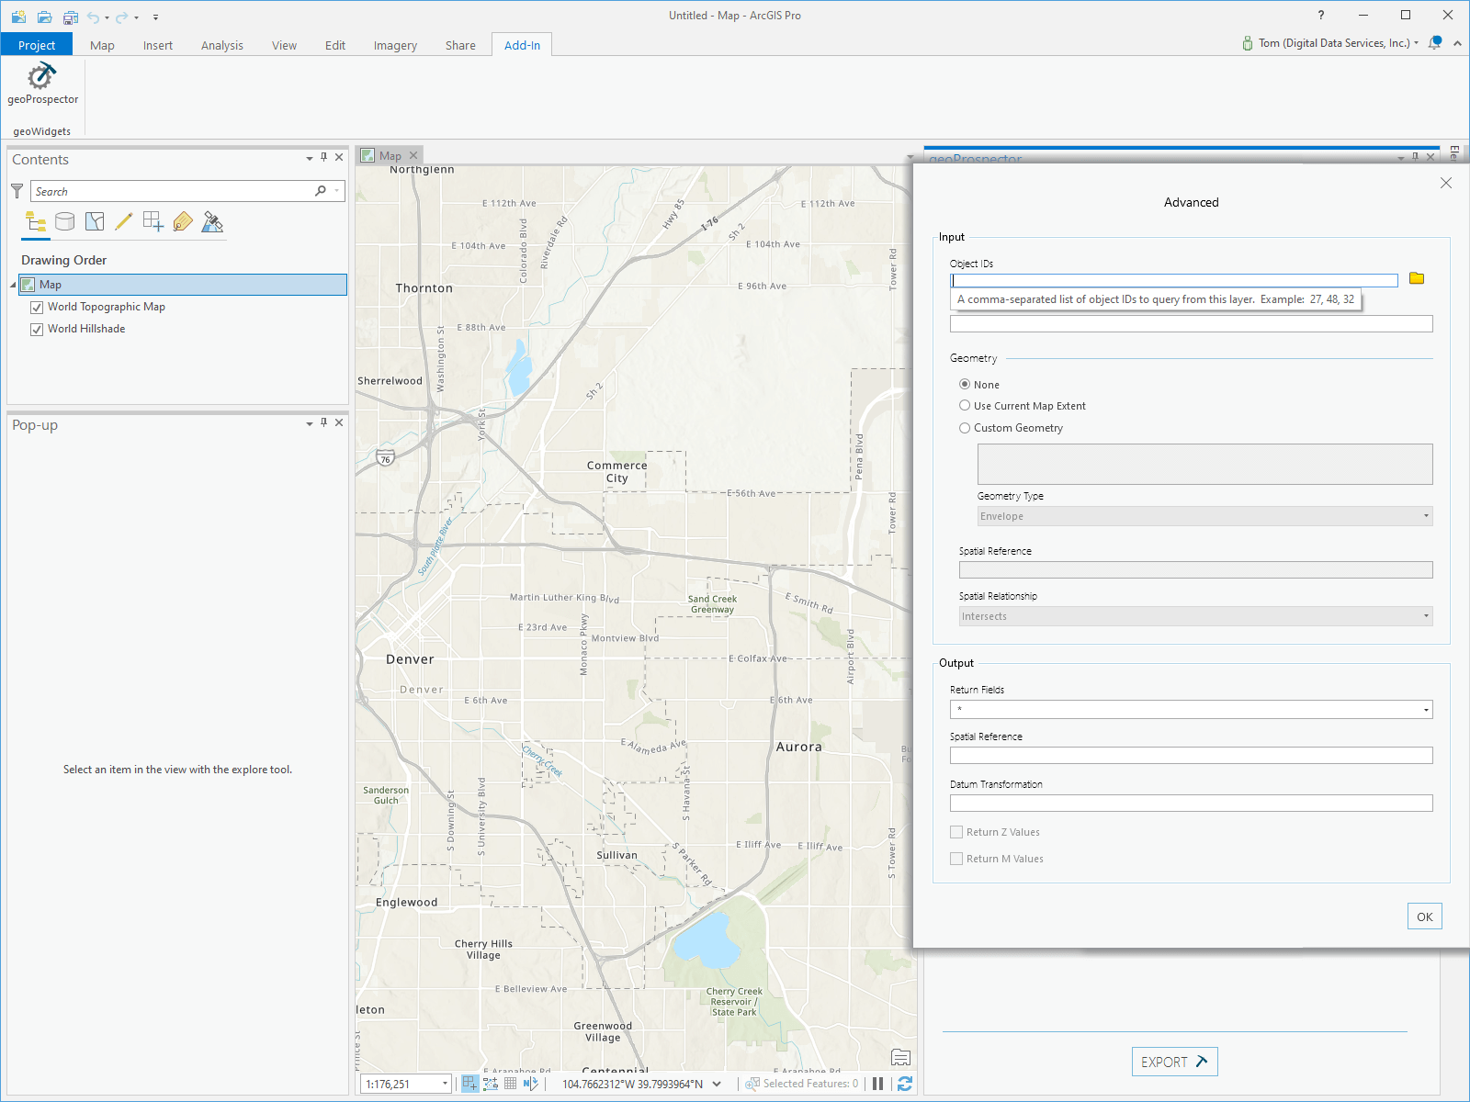The image size is (1470, 1102).
Task: Open the map scale dropdown
Action: coord(445,1084)
